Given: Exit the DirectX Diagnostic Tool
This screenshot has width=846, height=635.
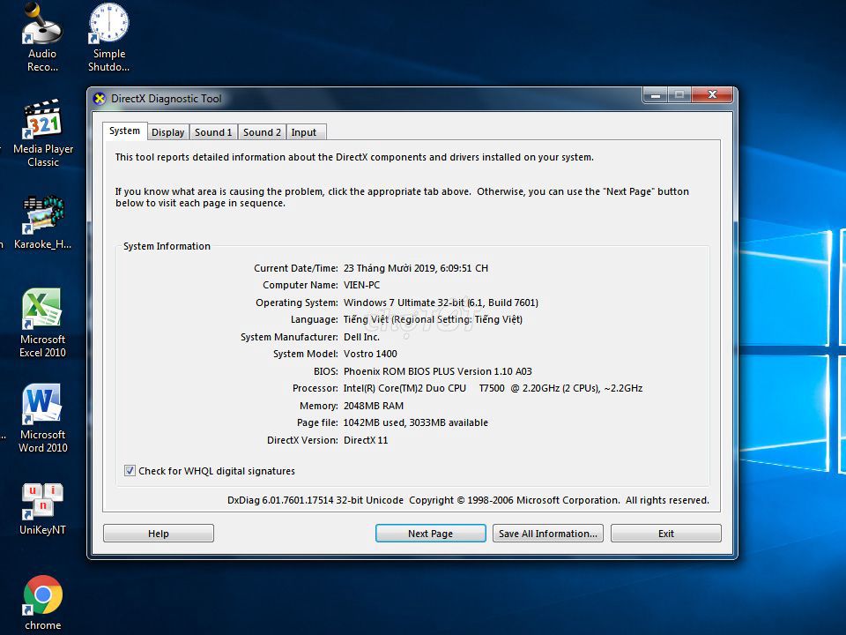Looking at the screenshot, I should tap(666, 534).
